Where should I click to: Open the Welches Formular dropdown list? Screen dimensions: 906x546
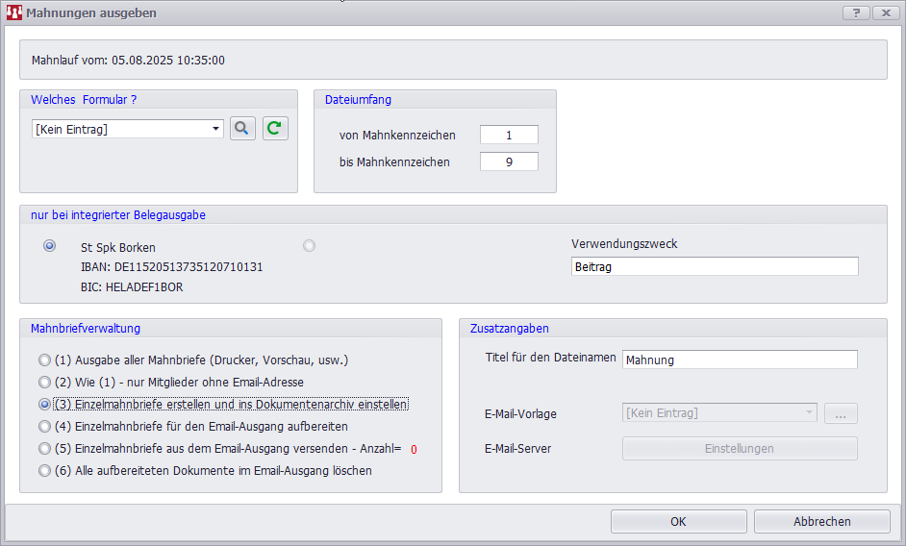216,129
